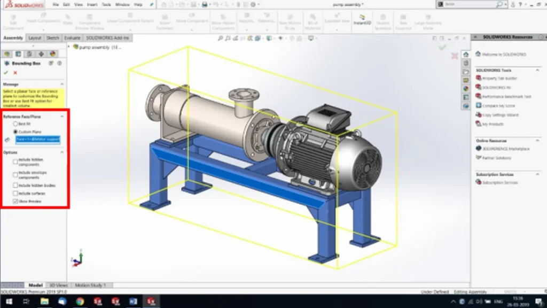Screen dimensions: 547x308
Task: Open the ConfigurationManager tab icon
Action: (x=30, y=54)
